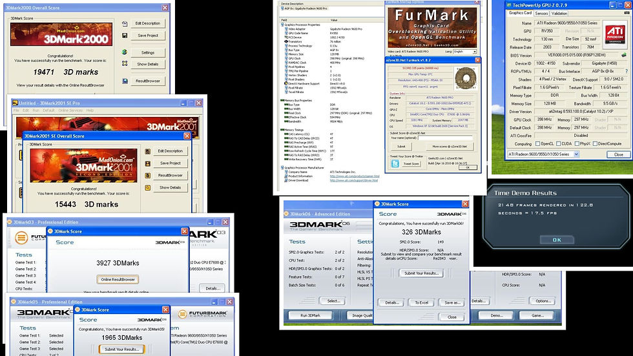The image size is (633, 356).
Task: Click the Details button in 3DMark03 window
Action: 213,288
